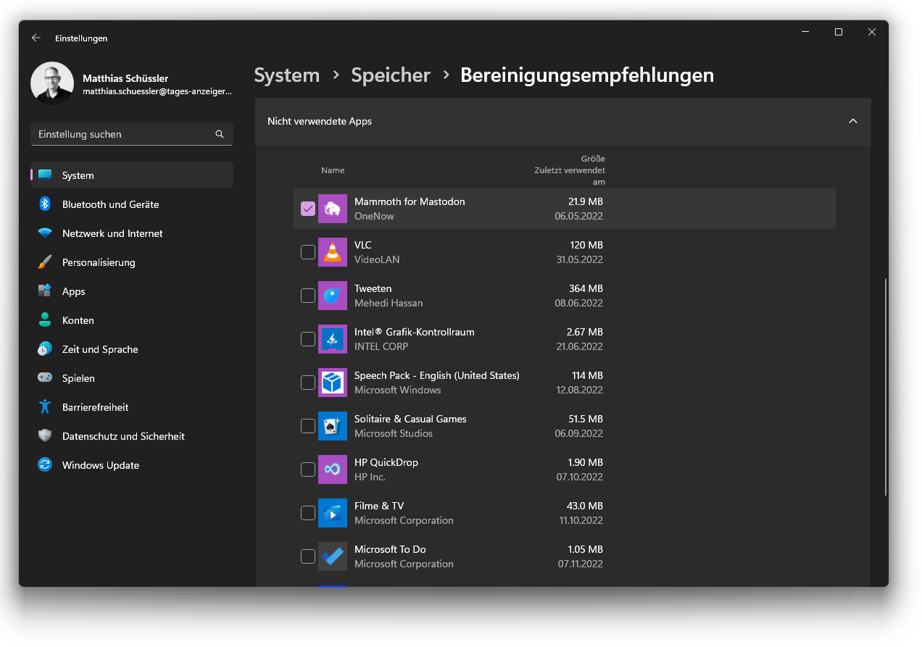Click the Windows Update sync icon

(45, 465)
